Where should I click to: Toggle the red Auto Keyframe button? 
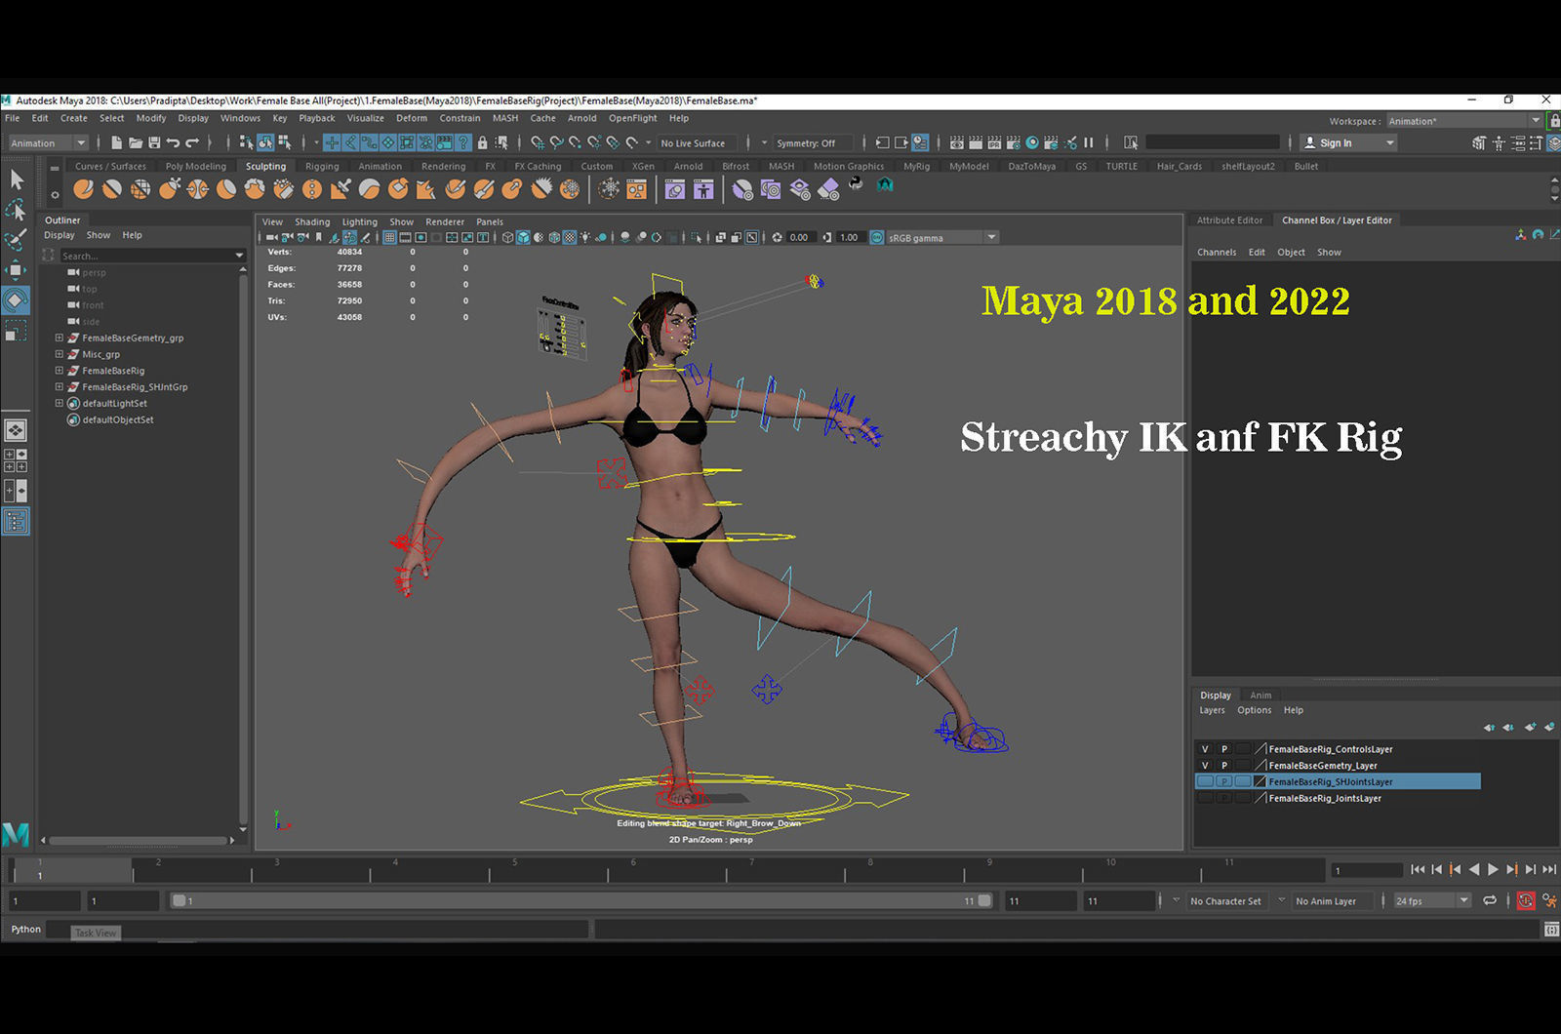(1526, 900)
